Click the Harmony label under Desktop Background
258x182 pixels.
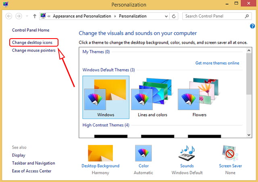click(x=100, y=173)
